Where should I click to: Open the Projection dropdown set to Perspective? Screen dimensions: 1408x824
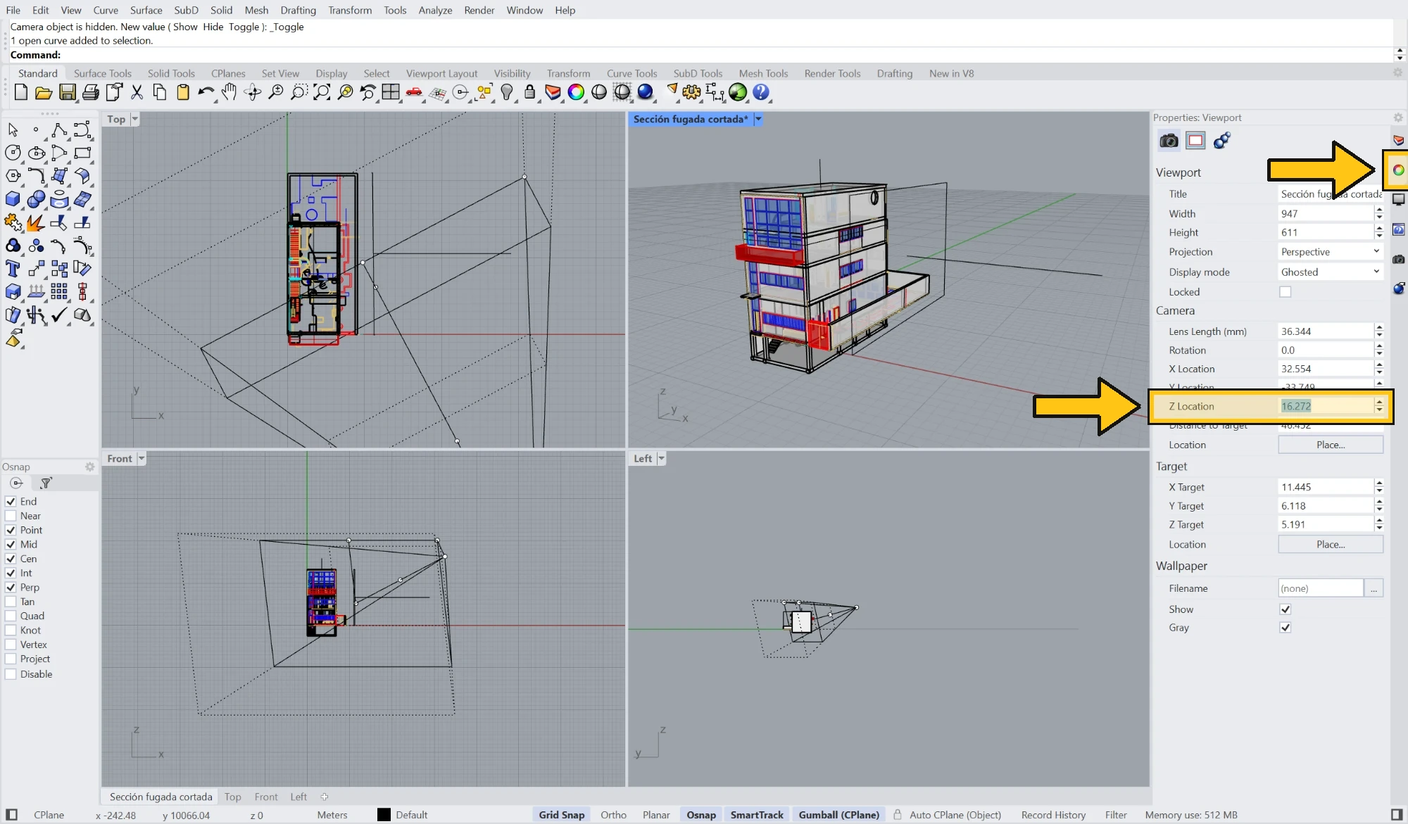tap(1330, 252)
